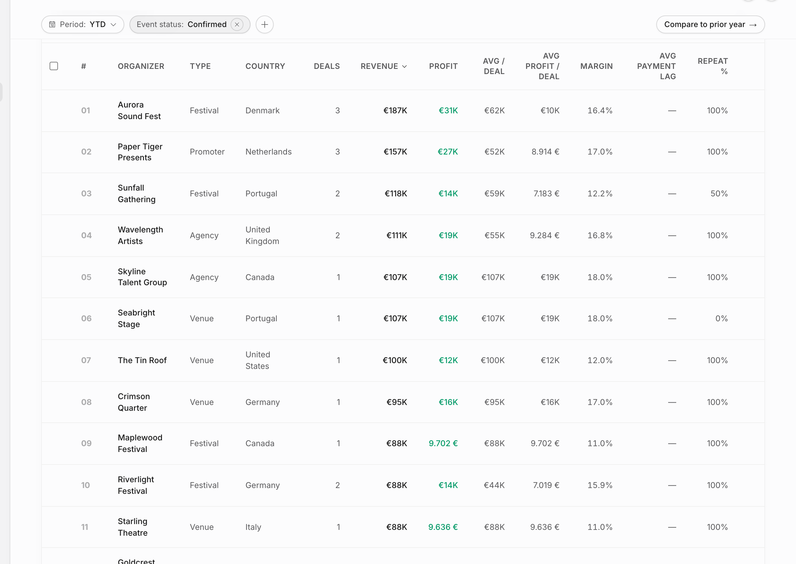The width and height of the screenshot is (796, 564).
Task: Open Maplewood Festival organizer
Action: (x=140, y=443)
